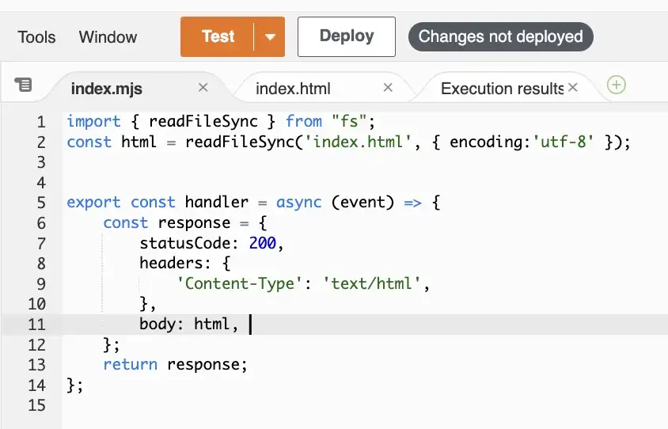This screenshot has height=429, width=668.
Task: Click the 'index.html' string on line 2
Action: (358, 142)
